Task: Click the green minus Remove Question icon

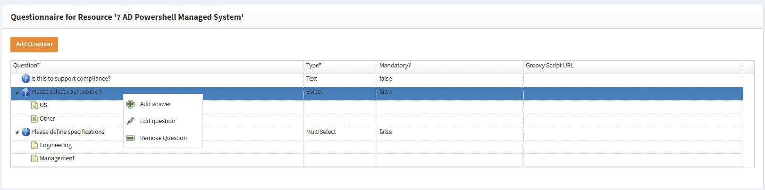Action: [130, 138]
